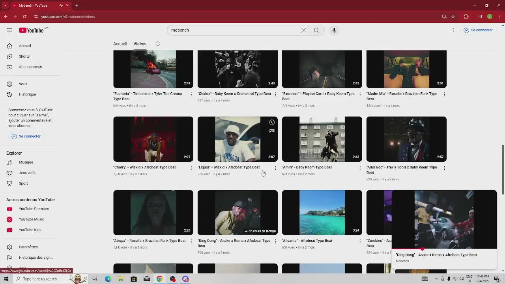This screenshot has height=284, width=505.
Task: Open "Atropa" Rosalia video title
Action: 149,241
